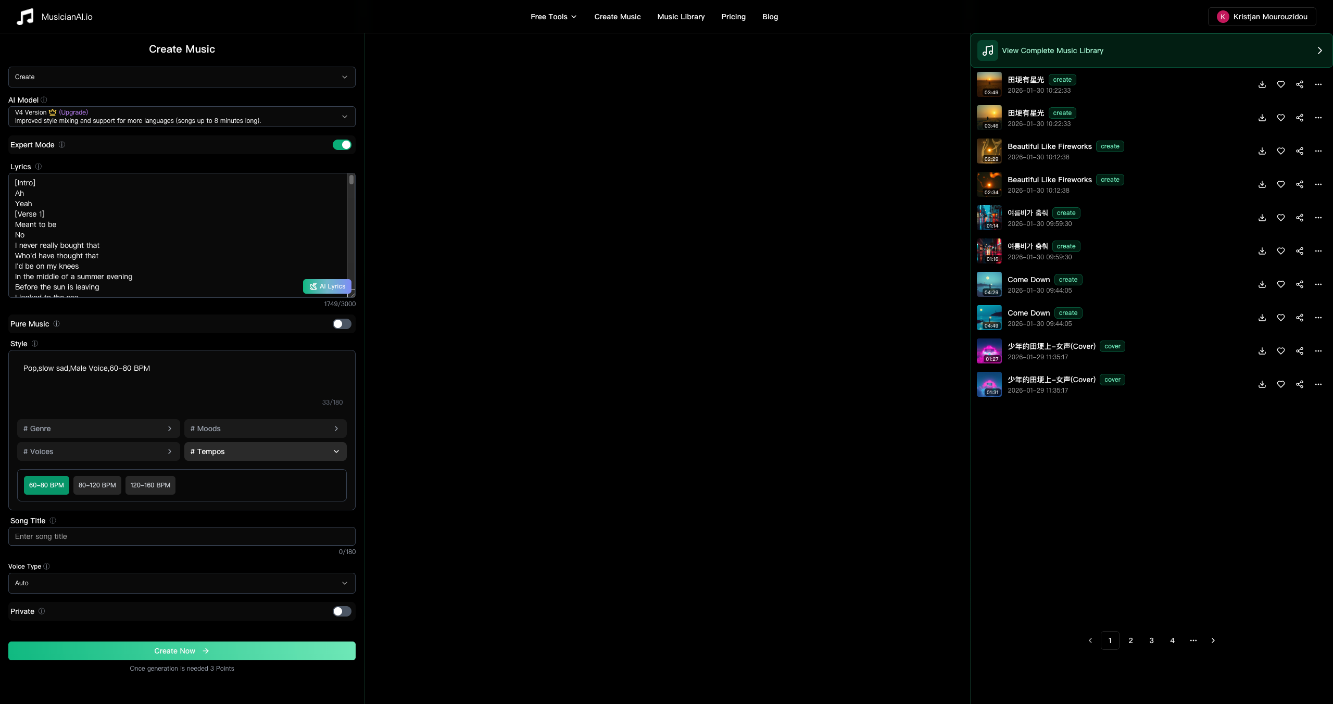This screenshot has height=704, width=1333.
Task: Open the Genre selection panel
Action: point(98,428)
